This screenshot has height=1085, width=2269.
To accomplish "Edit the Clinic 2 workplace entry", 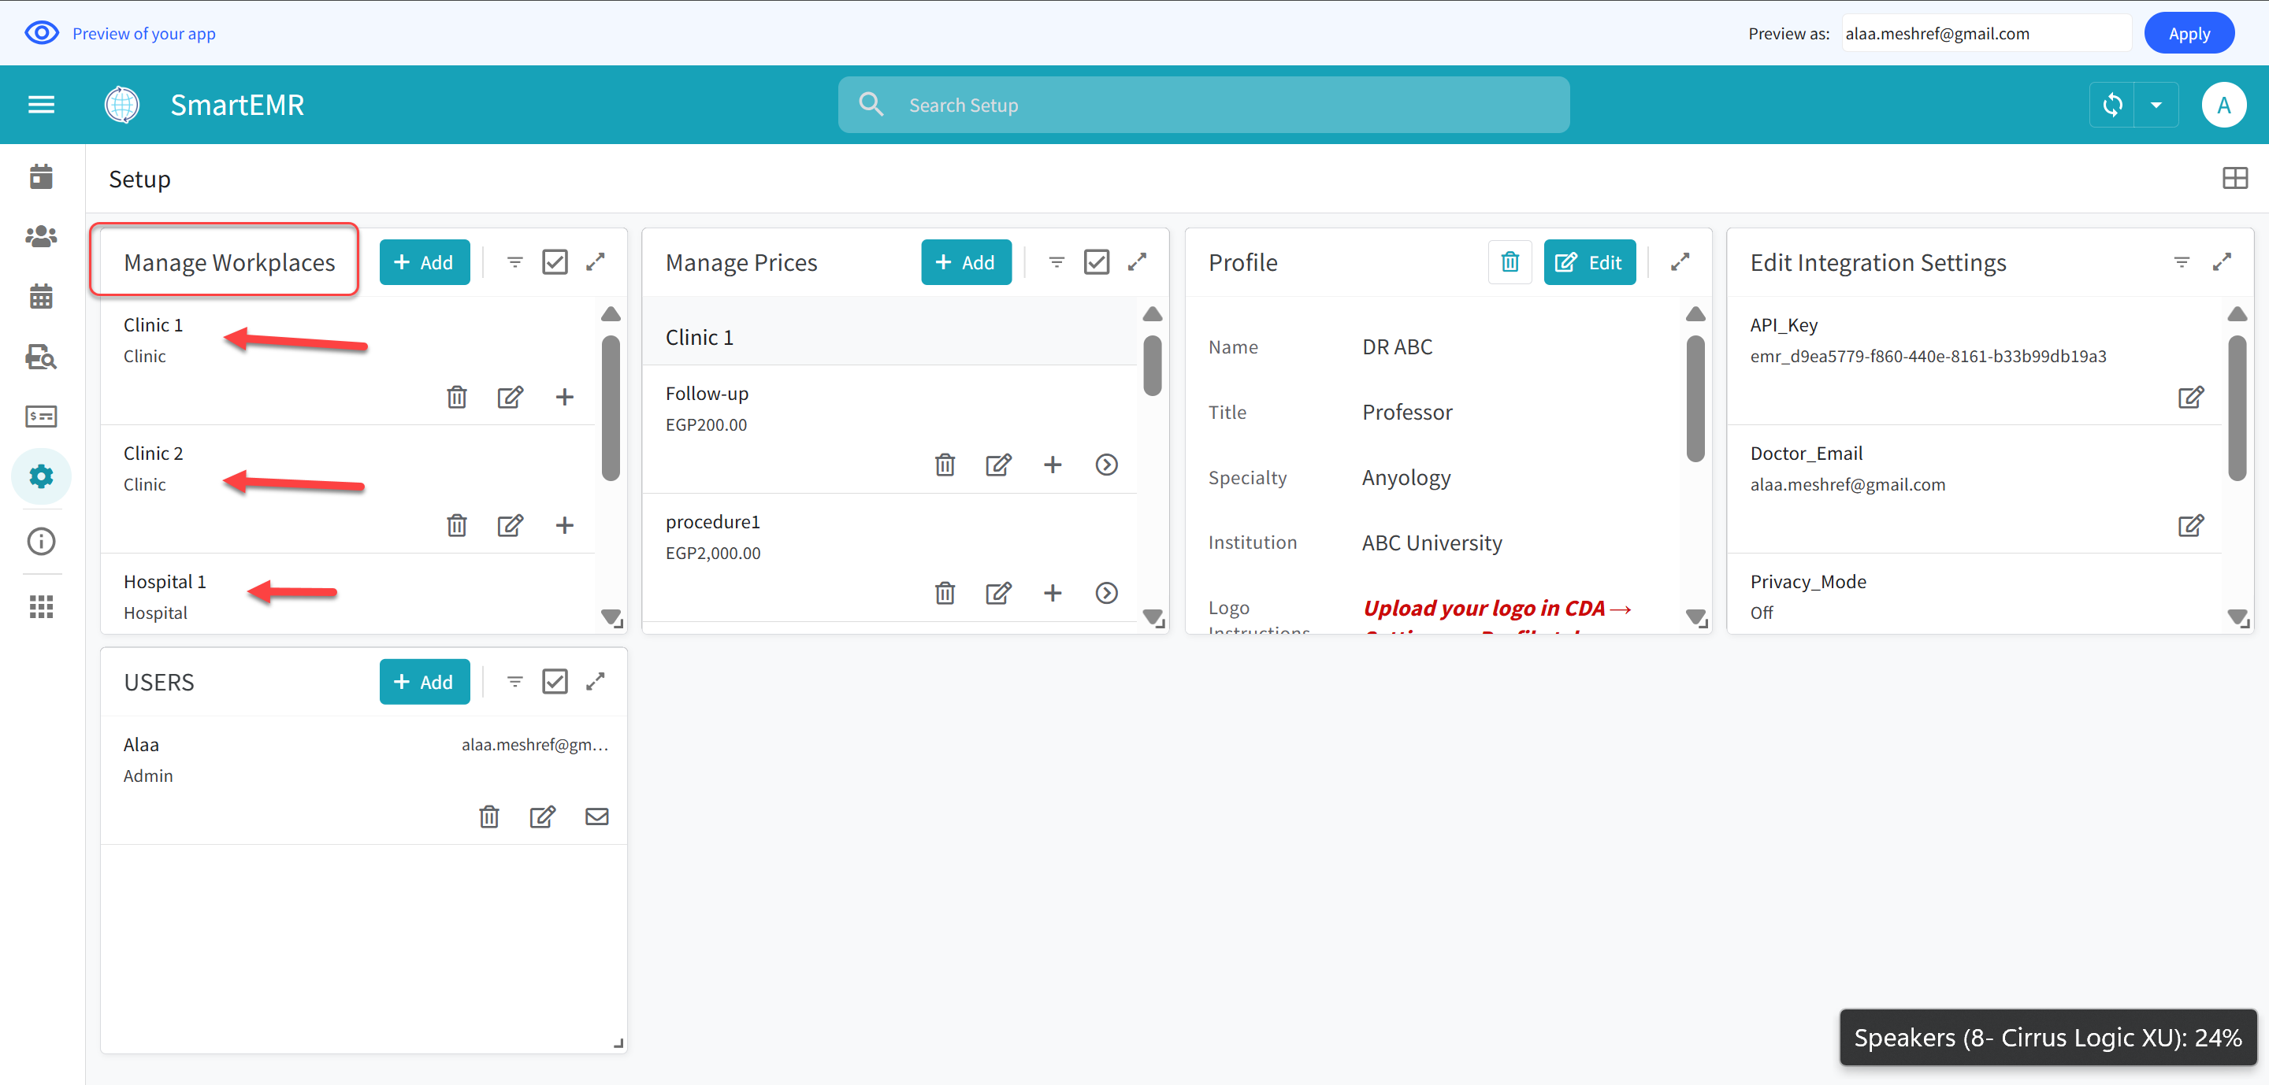I will click(510, 525).
